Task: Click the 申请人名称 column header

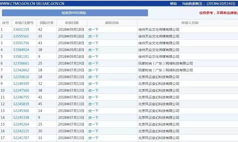Action: (190, 23)
